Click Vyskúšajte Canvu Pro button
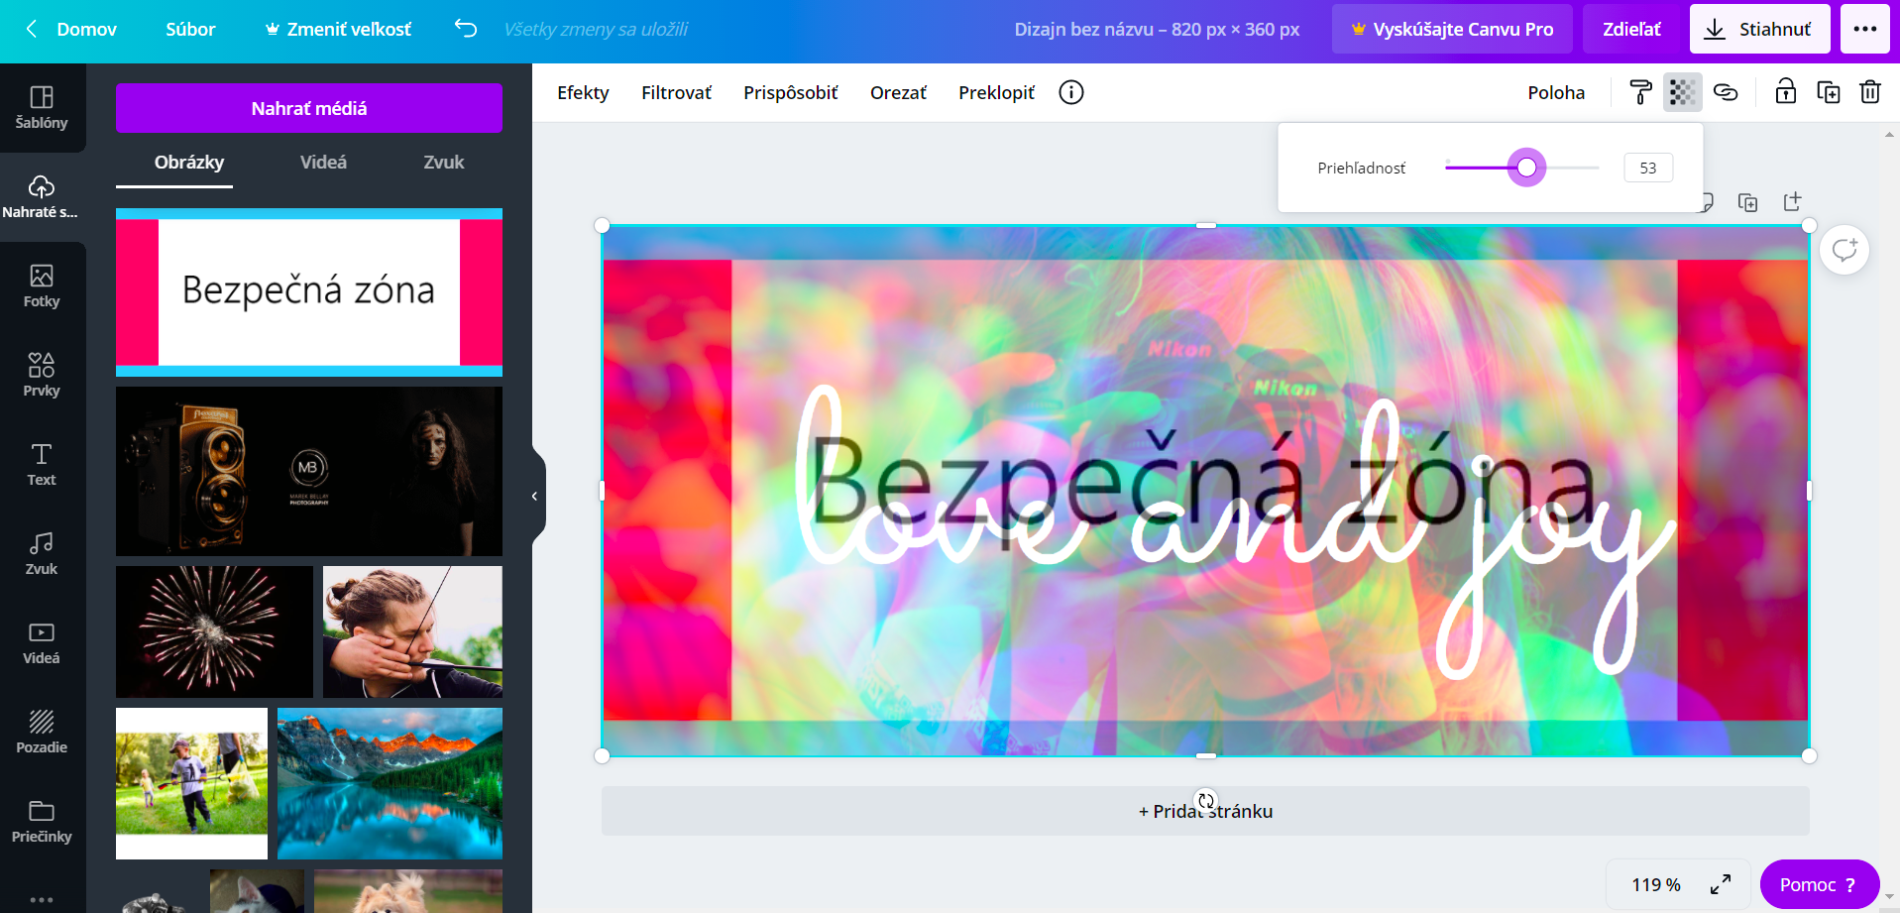This screenshot has height=913, width=1900. [x=1452, y=29]
